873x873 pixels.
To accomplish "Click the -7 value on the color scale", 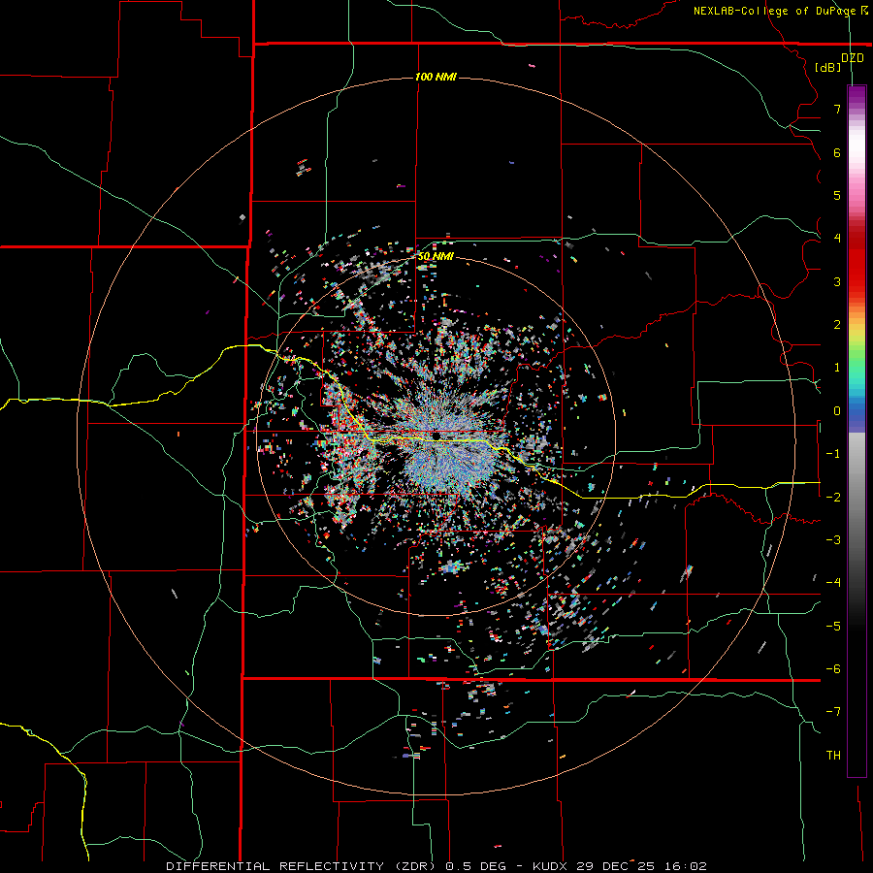I will [833, 712].
